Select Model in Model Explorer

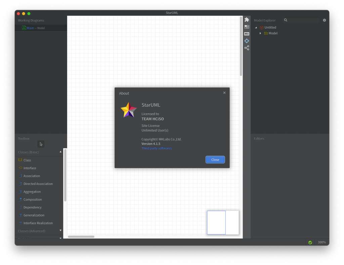pyautogui.click(x=273, y=33)
